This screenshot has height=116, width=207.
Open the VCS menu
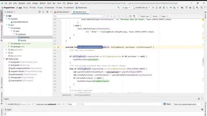coord(64,3)
